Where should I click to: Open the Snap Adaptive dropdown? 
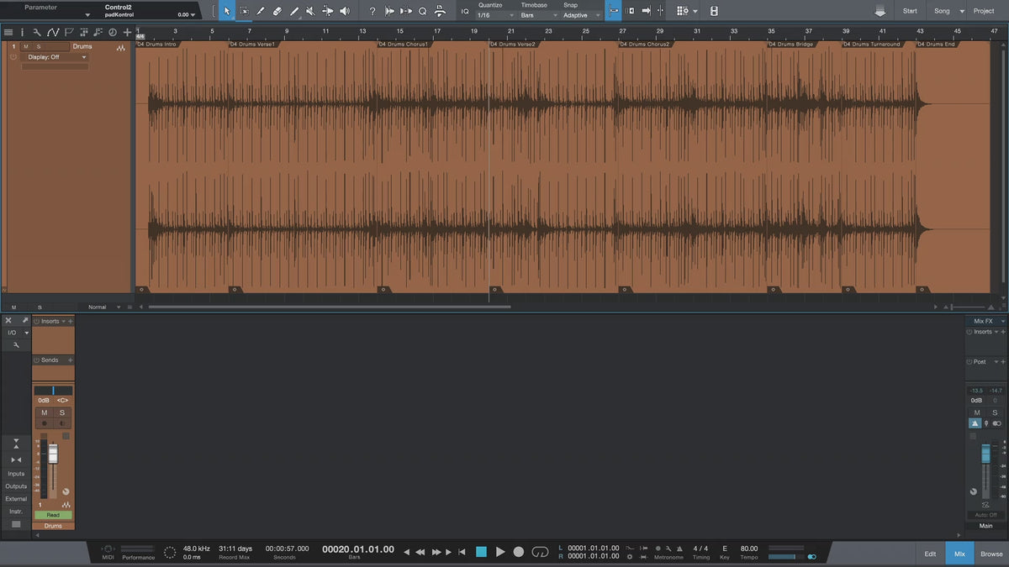point(582,15)
